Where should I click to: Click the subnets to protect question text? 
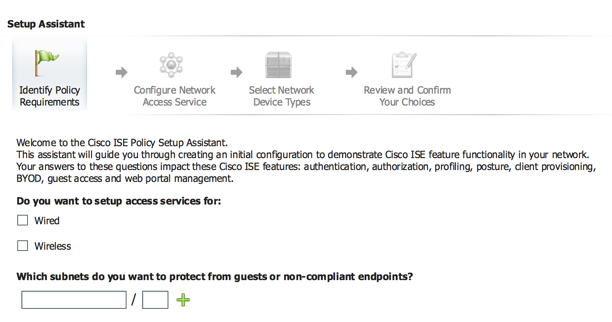click(x=214, y=276)
